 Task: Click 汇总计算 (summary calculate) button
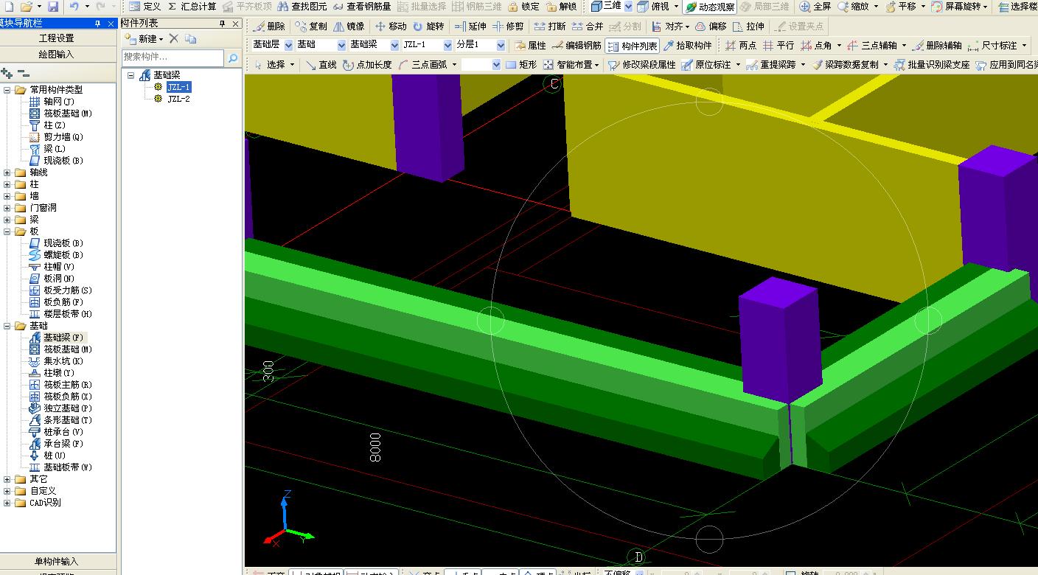[192, 7]
